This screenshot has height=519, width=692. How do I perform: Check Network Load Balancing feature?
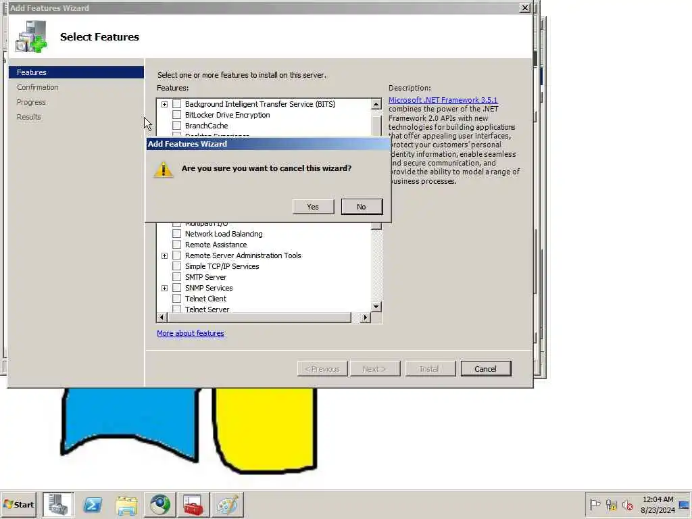coord(176,234)
